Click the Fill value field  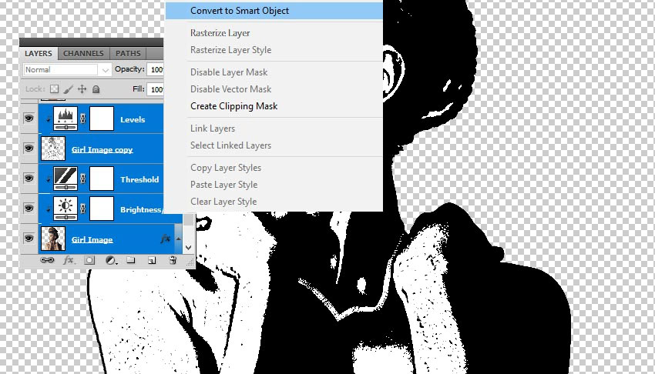pos(156,89)
